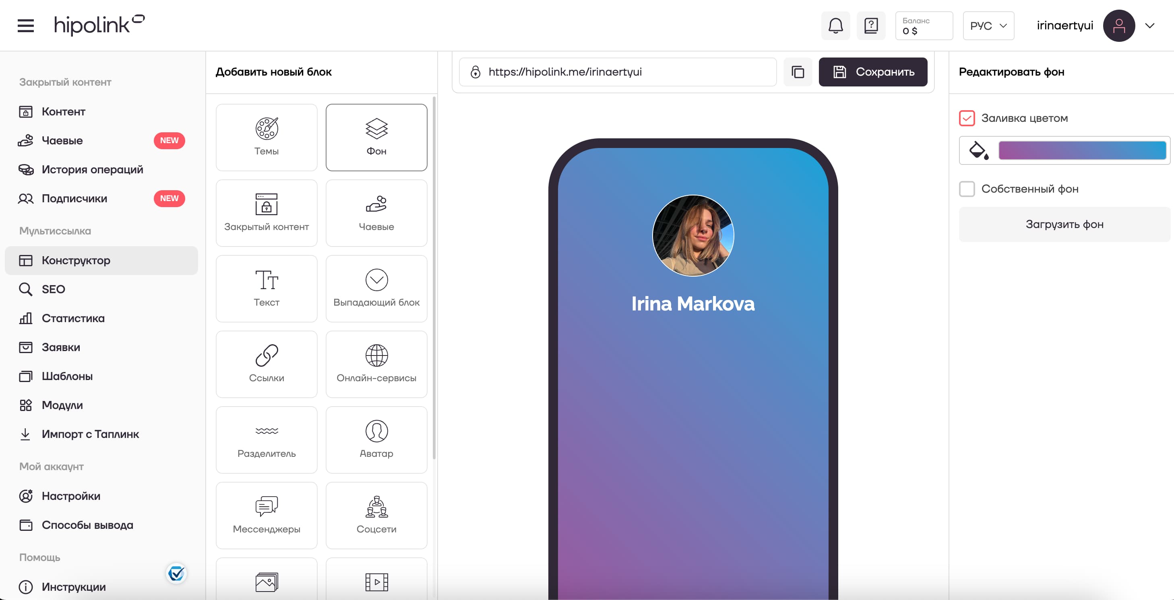
Task: Click the chat support badge icon
Action: pos(176,573)
